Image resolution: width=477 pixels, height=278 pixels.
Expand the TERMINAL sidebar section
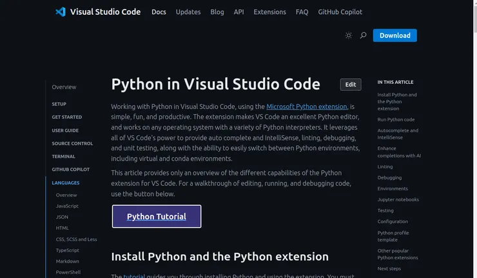point(64,157)
